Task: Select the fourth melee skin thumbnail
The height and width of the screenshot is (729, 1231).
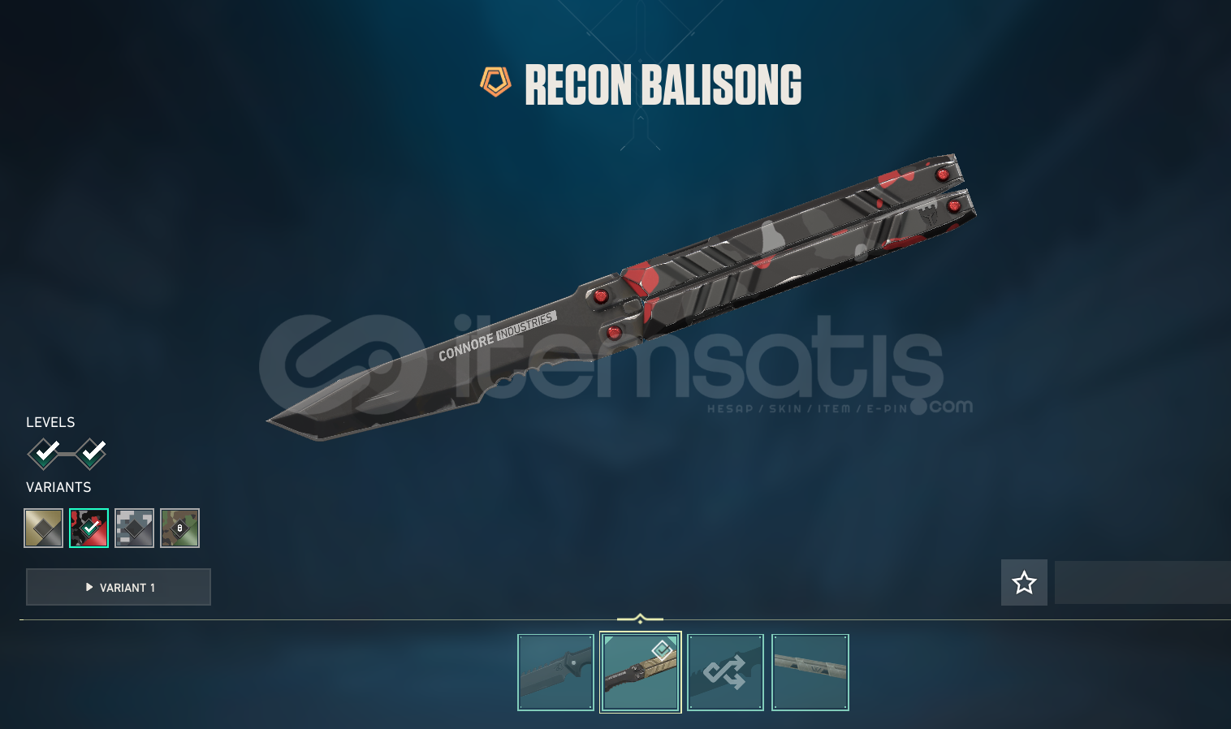Action: click(x=810, y=672)
